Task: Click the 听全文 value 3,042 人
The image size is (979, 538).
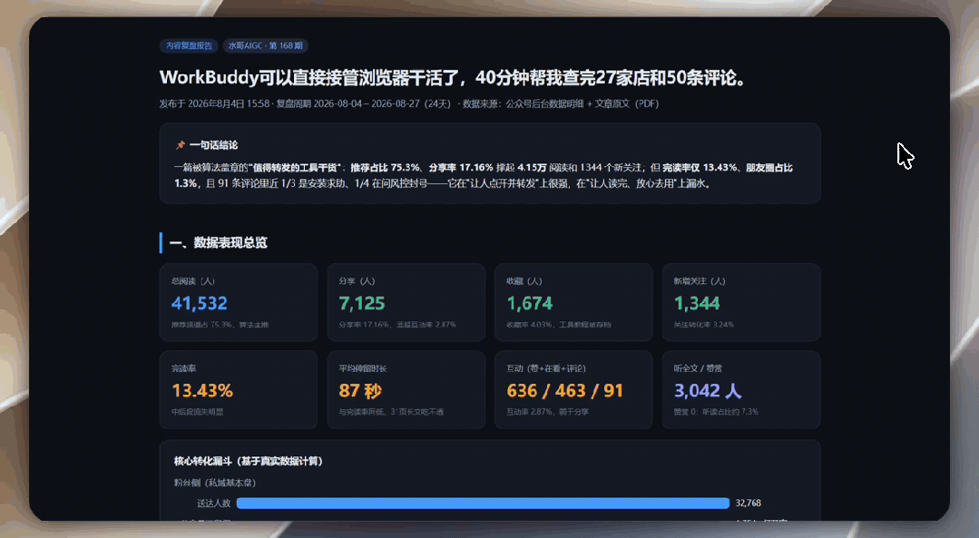Action: 708,391
